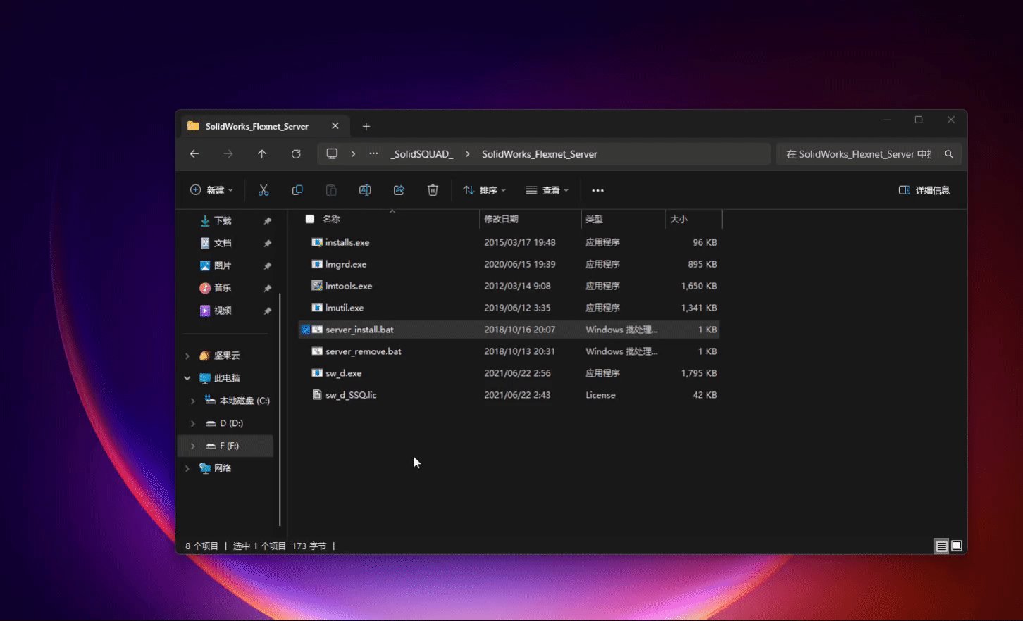This screenshot has width=1023, height=621.
Task: Select the 此电脑 sidebar item
Action: [225, 378]
